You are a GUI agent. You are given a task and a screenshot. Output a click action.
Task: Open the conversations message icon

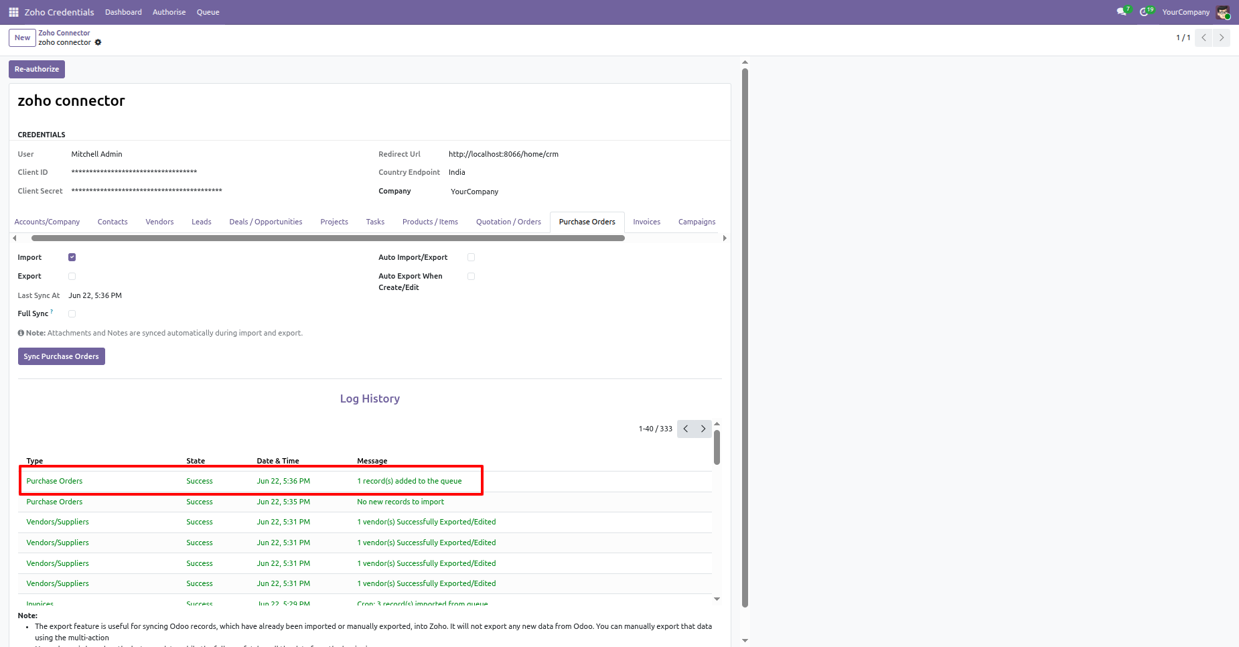[1122, 12]
